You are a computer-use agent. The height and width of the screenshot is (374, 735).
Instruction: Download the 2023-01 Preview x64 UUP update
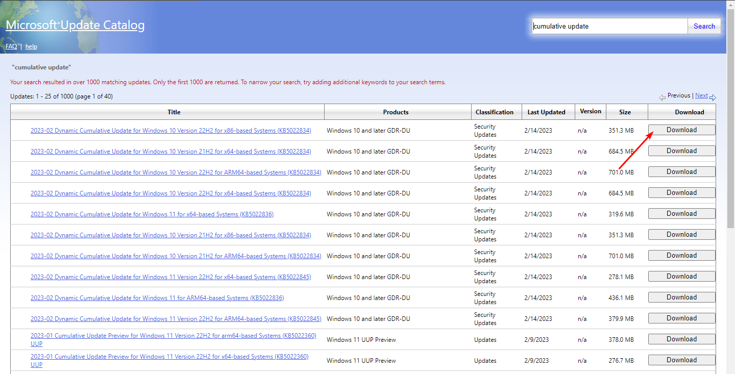point(681,360)
